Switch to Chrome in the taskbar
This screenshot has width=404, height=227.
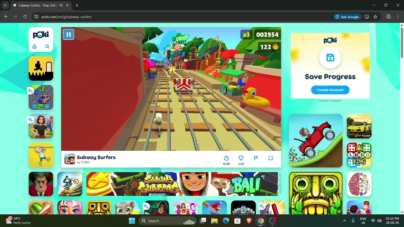click(261, 221)
